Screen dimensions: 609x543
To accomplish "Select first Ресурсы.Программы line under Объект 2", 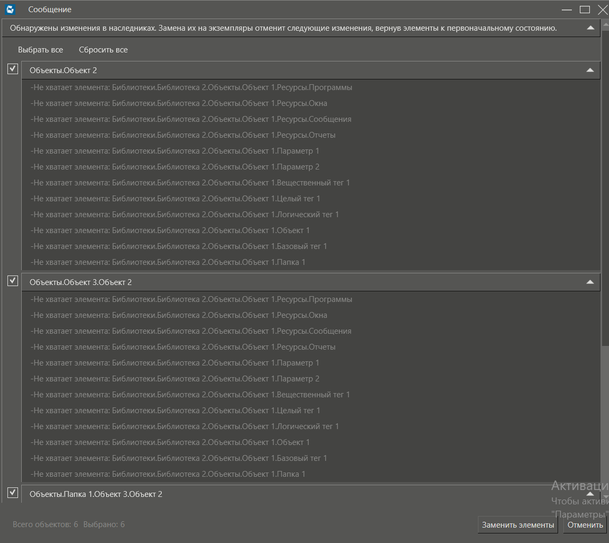I will pos(192,87).
